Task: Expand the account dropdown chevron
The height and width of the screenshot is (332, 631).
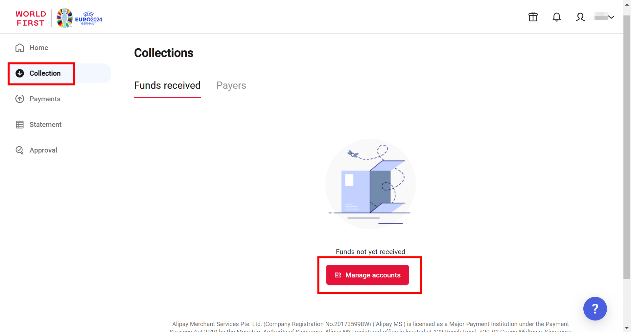Action: tap(611, 17)
